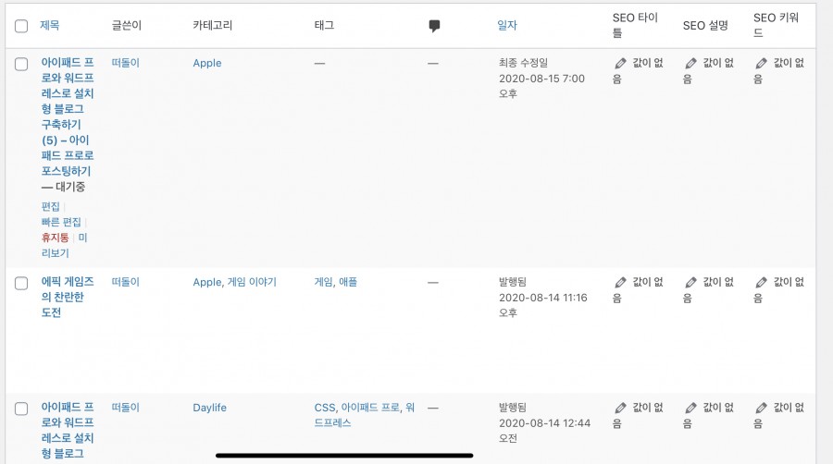Toggle the select-all checkbox in header
The image size is (833, 464).
click(21, 26)
